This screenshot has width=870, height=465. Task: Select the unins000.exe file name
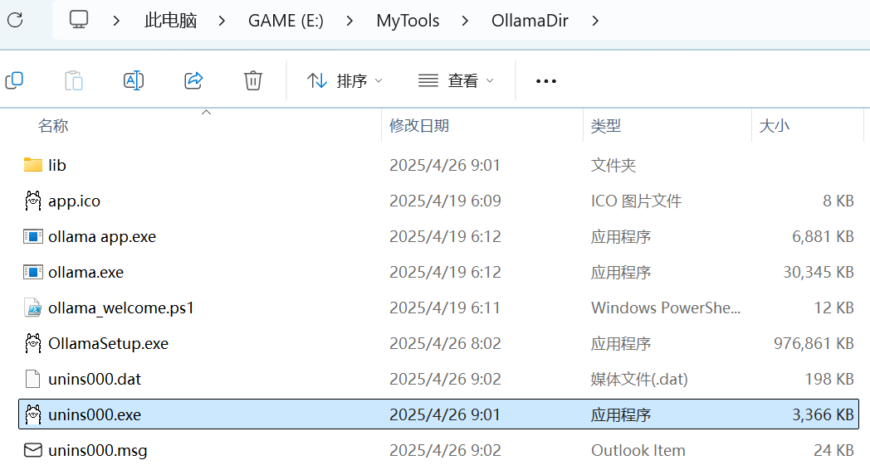coord(95,414)
